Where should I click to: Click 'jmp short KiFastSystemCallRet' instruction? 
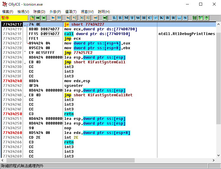98,95
